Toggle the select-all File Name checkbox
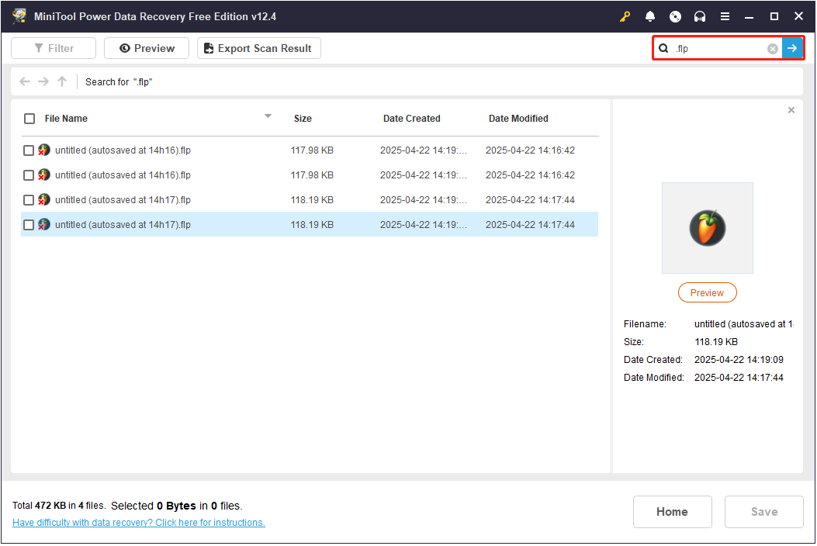817x546 pixels. click(29, 119)
